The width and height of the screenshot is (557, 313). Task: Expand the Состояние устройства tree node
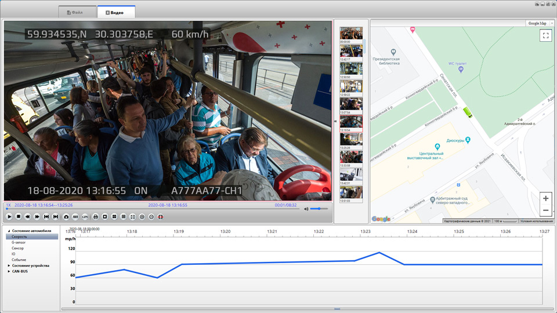point(8,265)
